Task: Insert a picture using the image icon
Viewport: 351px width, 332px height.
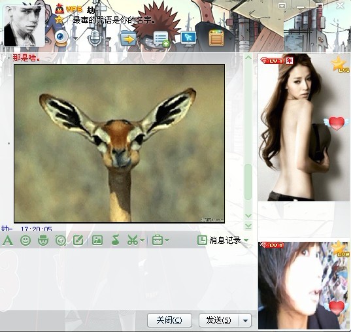Action: coord(97,241)
